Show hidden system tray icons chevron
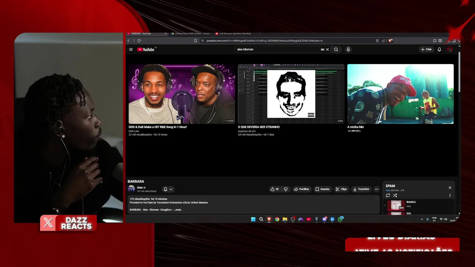Screen dimensions: 475x267 pos(422,219)
